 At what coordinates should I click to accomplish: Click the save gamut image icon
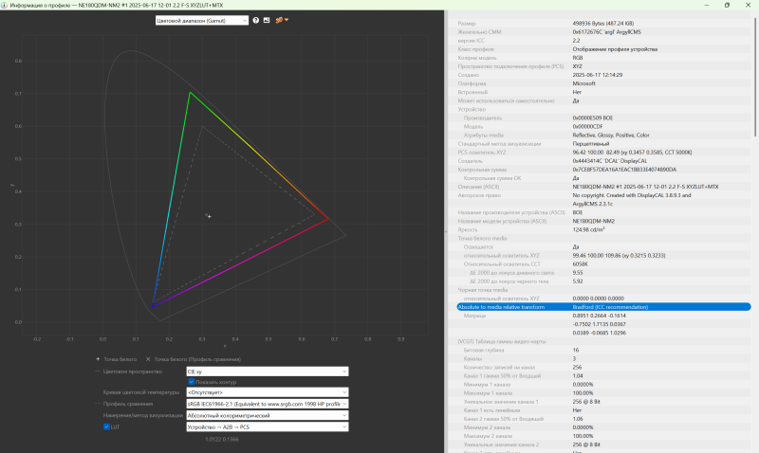click(x=268, y=20)
